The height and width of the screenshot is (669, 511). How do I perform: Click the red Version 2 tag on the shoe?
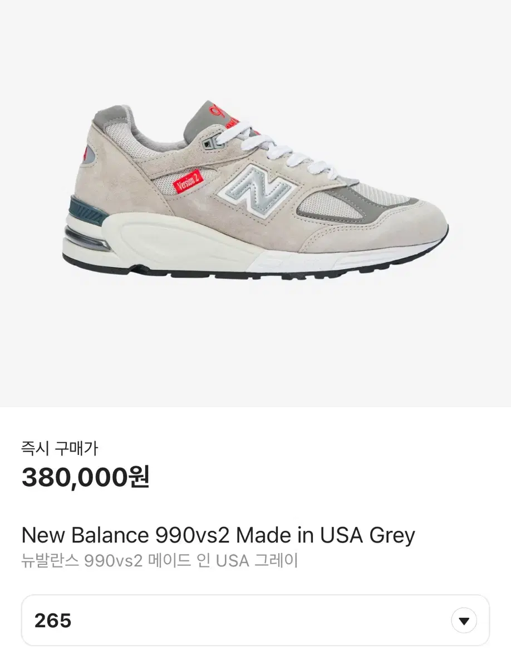click(188, 183)
